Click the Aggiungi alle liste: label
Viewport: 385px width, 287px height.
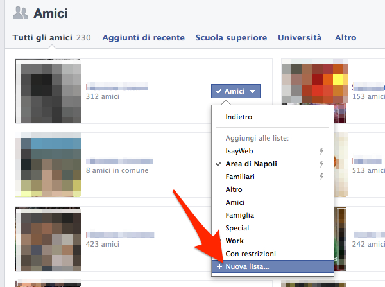[257, 138]
